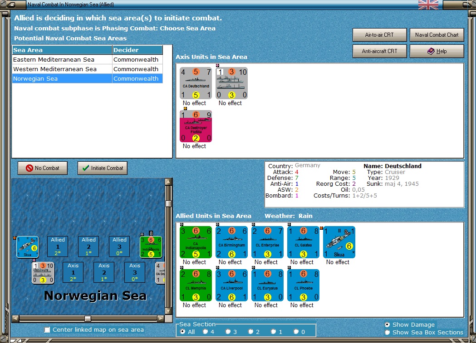Select sea section 0 radio
The image size is (476, 343).
pos(296,332)
